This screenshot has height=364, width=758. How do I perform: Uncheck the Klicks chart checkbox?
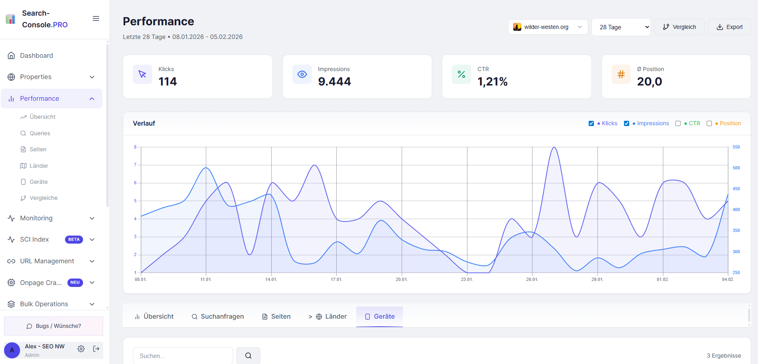click(591, 124)
